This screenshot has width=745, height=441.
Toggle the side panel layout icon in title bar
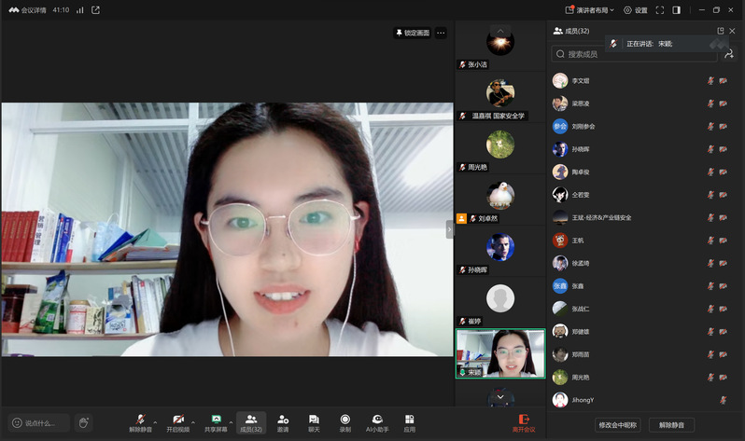(x=676, y=10)
